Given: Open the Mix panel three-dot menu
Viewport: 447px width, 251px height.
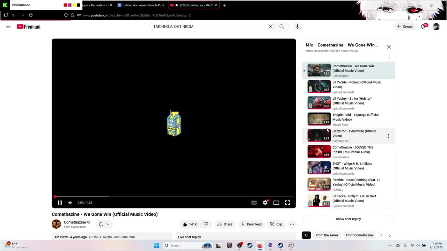Looking at the screenshot, I should [389, 57].
